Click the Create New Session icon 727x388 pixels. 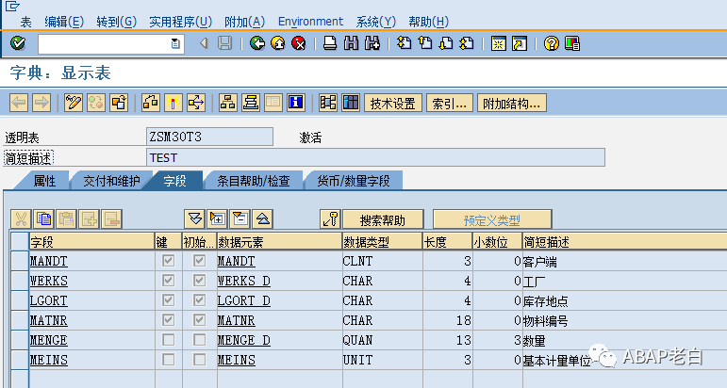[499, 43]
